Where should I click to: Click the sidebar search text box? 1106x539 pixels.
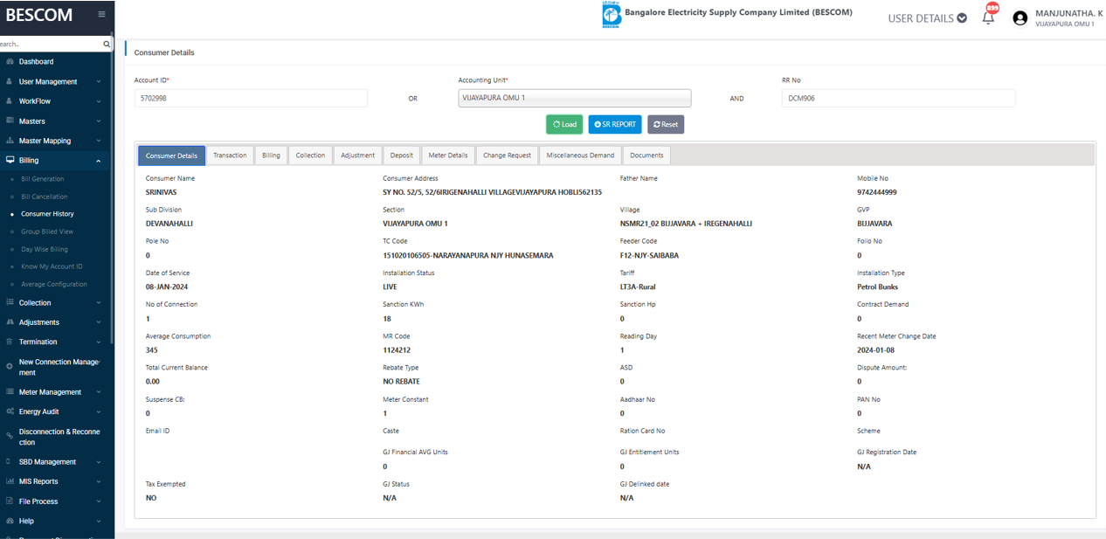pos(51,44)
